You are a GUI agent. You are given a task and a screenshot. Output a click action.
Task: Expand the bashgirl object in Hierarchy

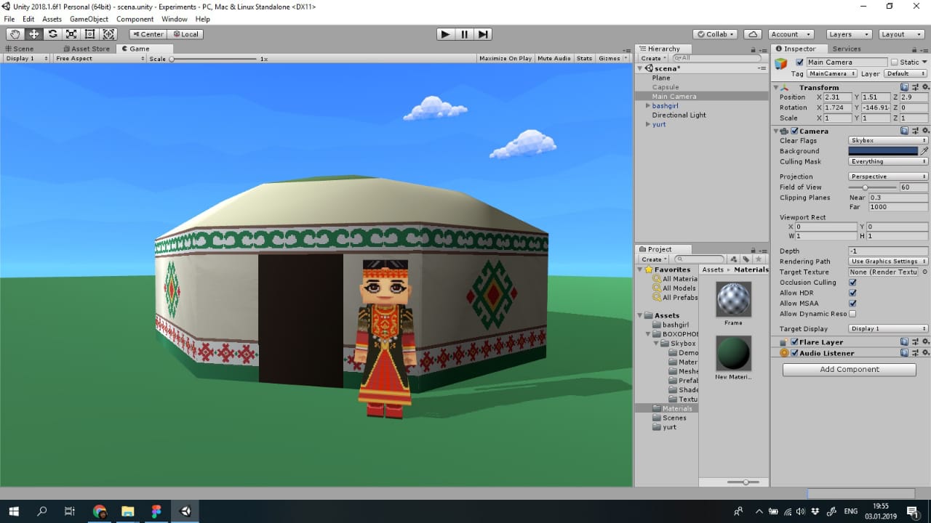point(647,106)
